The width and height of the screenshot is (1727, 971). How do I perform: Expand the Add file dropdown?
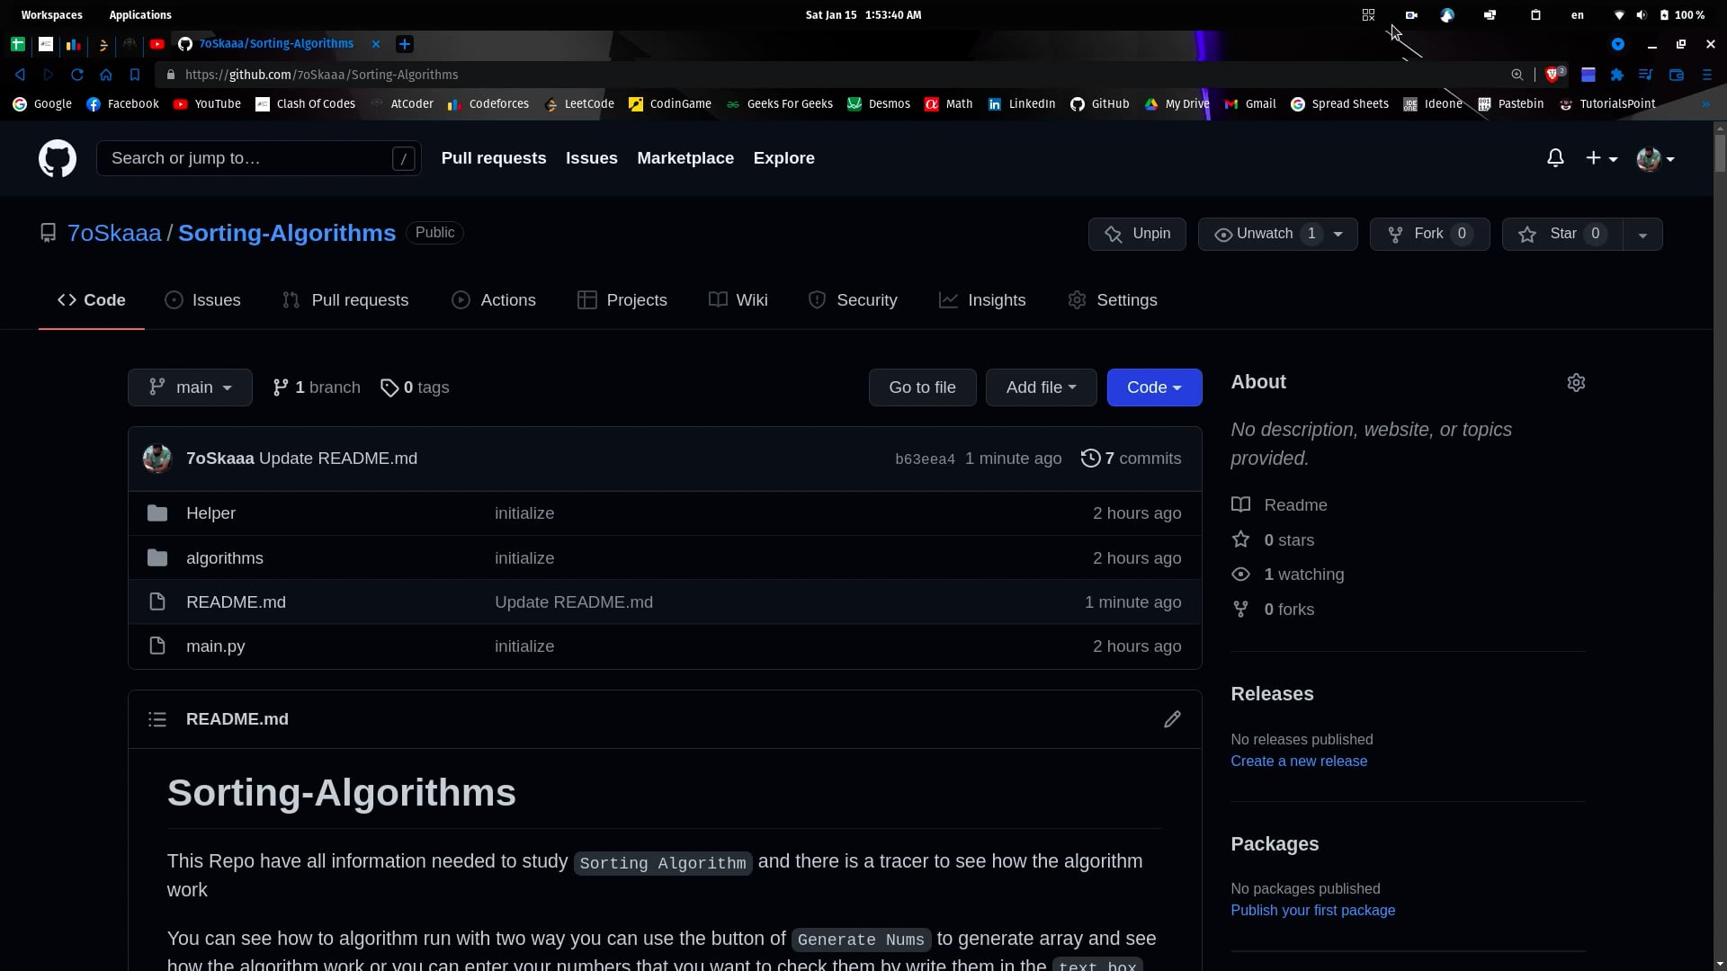[1041, 387]
